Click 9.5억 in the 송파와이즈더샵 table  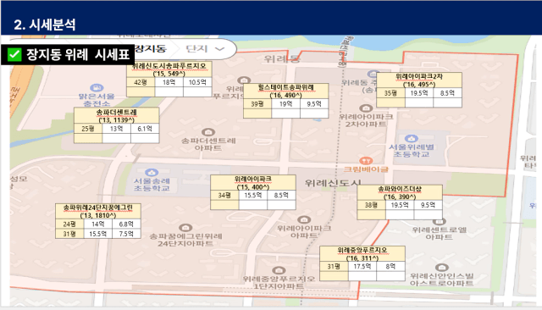(428, 205)
